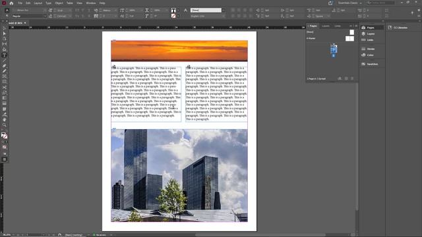Viewport: 422px width, 237px height.
Task: Open the font style Regular dropdown
Action: 45,16
